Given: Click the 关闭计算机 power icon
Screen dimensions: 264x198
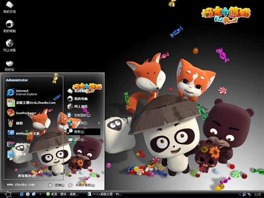Looking at the screenshot, I should [71, 185].
